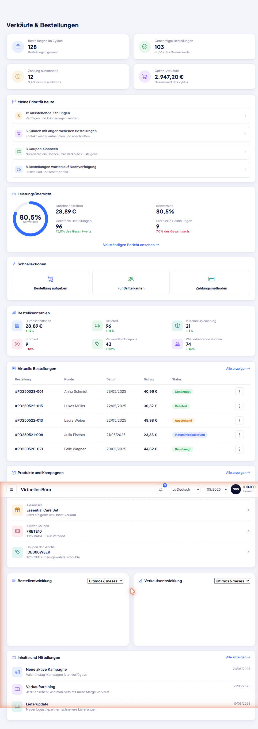Click the clock icon for Zahlung ausstehend
The height and width of the screenshot is (729, 258).
point(18,77)
